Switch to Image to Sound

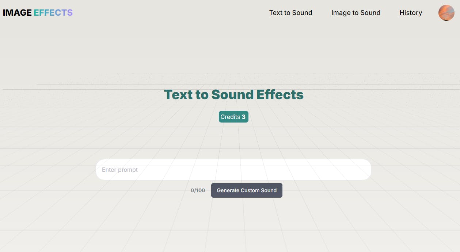click(x=356, y=13)
